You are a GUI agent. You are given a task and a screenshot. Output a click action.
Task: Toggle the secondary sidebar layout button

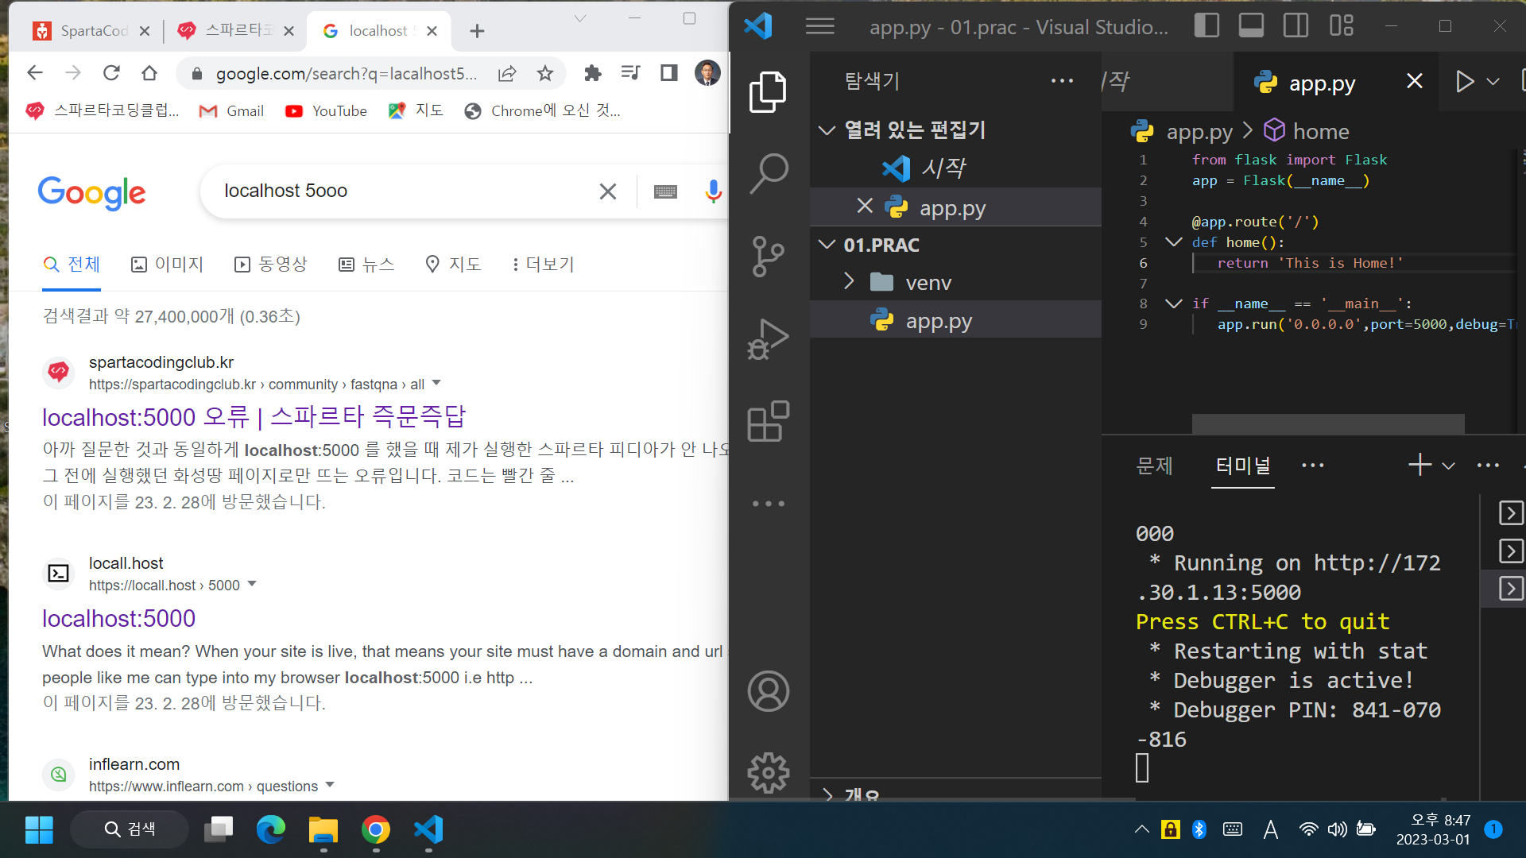pyautogui.click(x=1296, y=25)
